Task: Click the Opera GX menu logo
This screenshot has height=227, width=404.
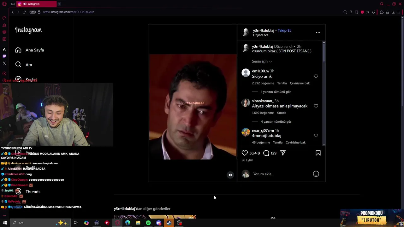Action: [4, 4]
